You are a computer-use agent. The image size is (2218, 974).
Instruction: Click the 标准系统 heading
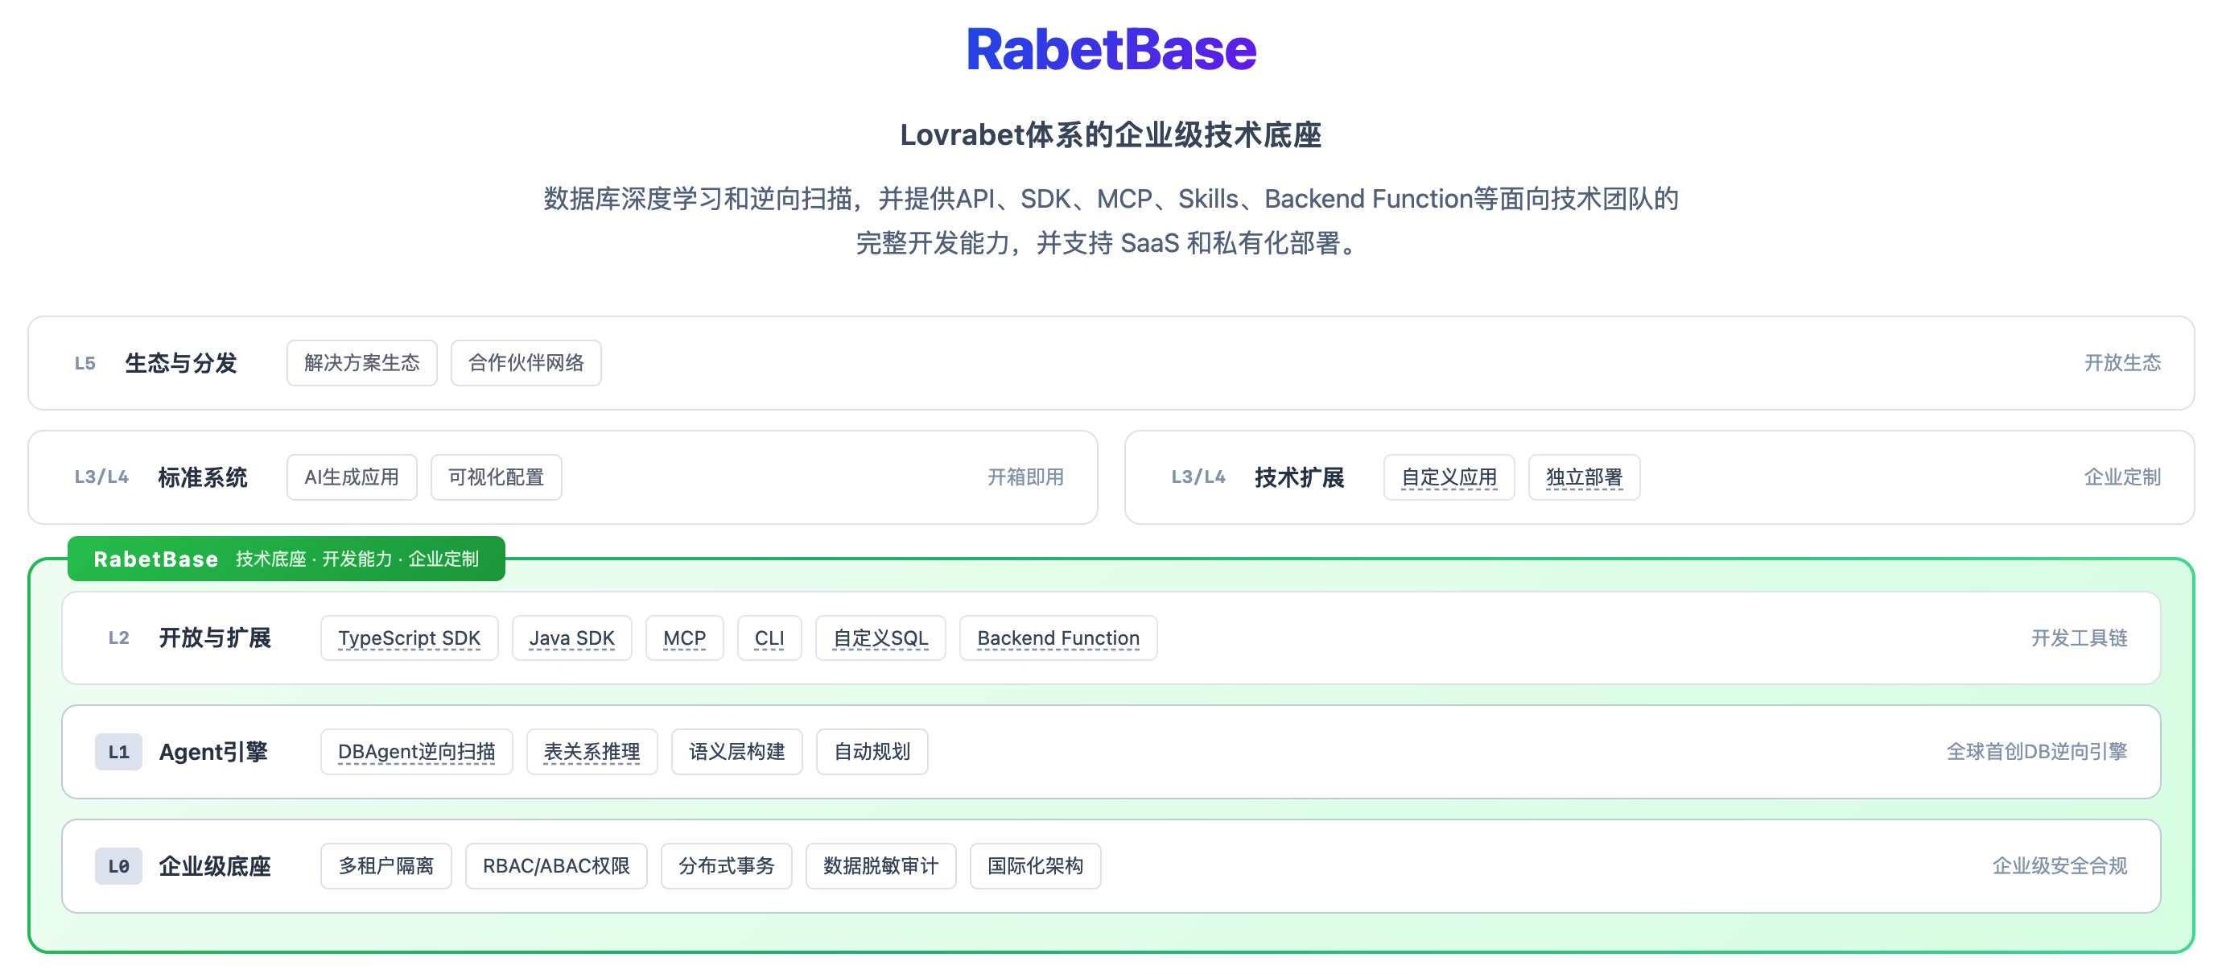click(x=202, y=477)
